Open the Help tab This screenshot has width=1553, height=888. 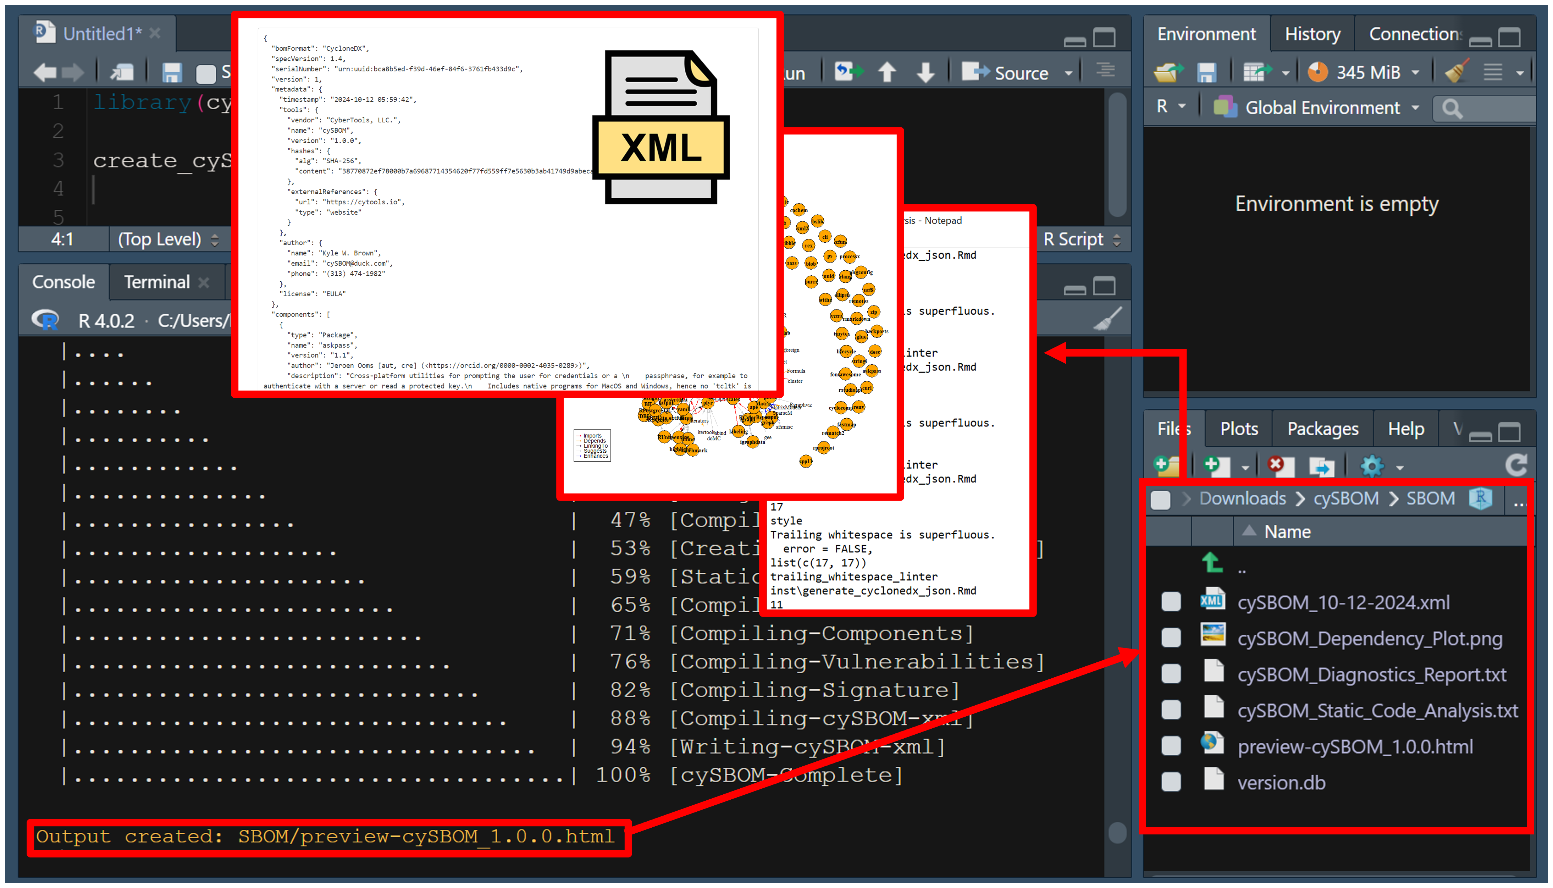1405,429
